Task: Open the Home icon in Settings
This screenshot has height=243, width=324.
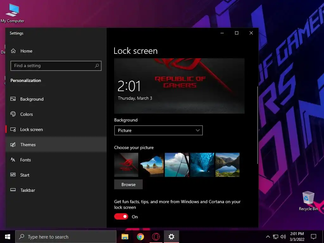Action: (x=13, y=51)
